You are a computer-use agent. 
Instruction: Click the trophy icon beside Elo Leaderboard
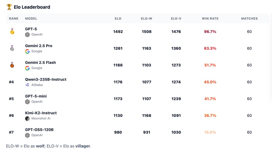click(9, 7)
